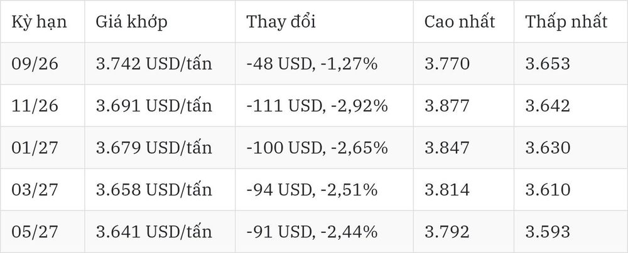Click the lowest value 3.653
This screenshot has width=628, height=253.
coord(548,64)
